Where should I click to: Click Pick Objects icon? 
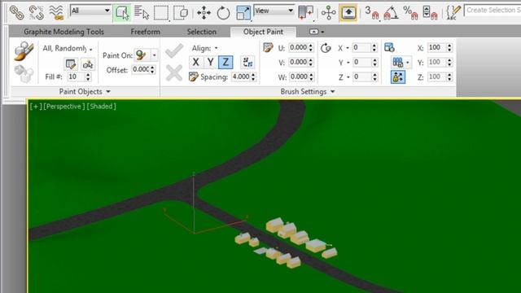(88, 63)
